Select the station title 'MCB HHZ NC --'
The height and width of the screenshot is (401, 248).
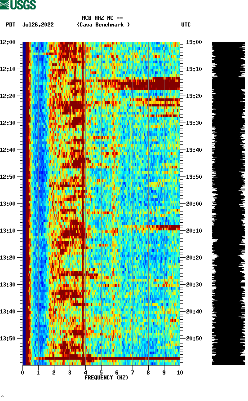[102, 18]
